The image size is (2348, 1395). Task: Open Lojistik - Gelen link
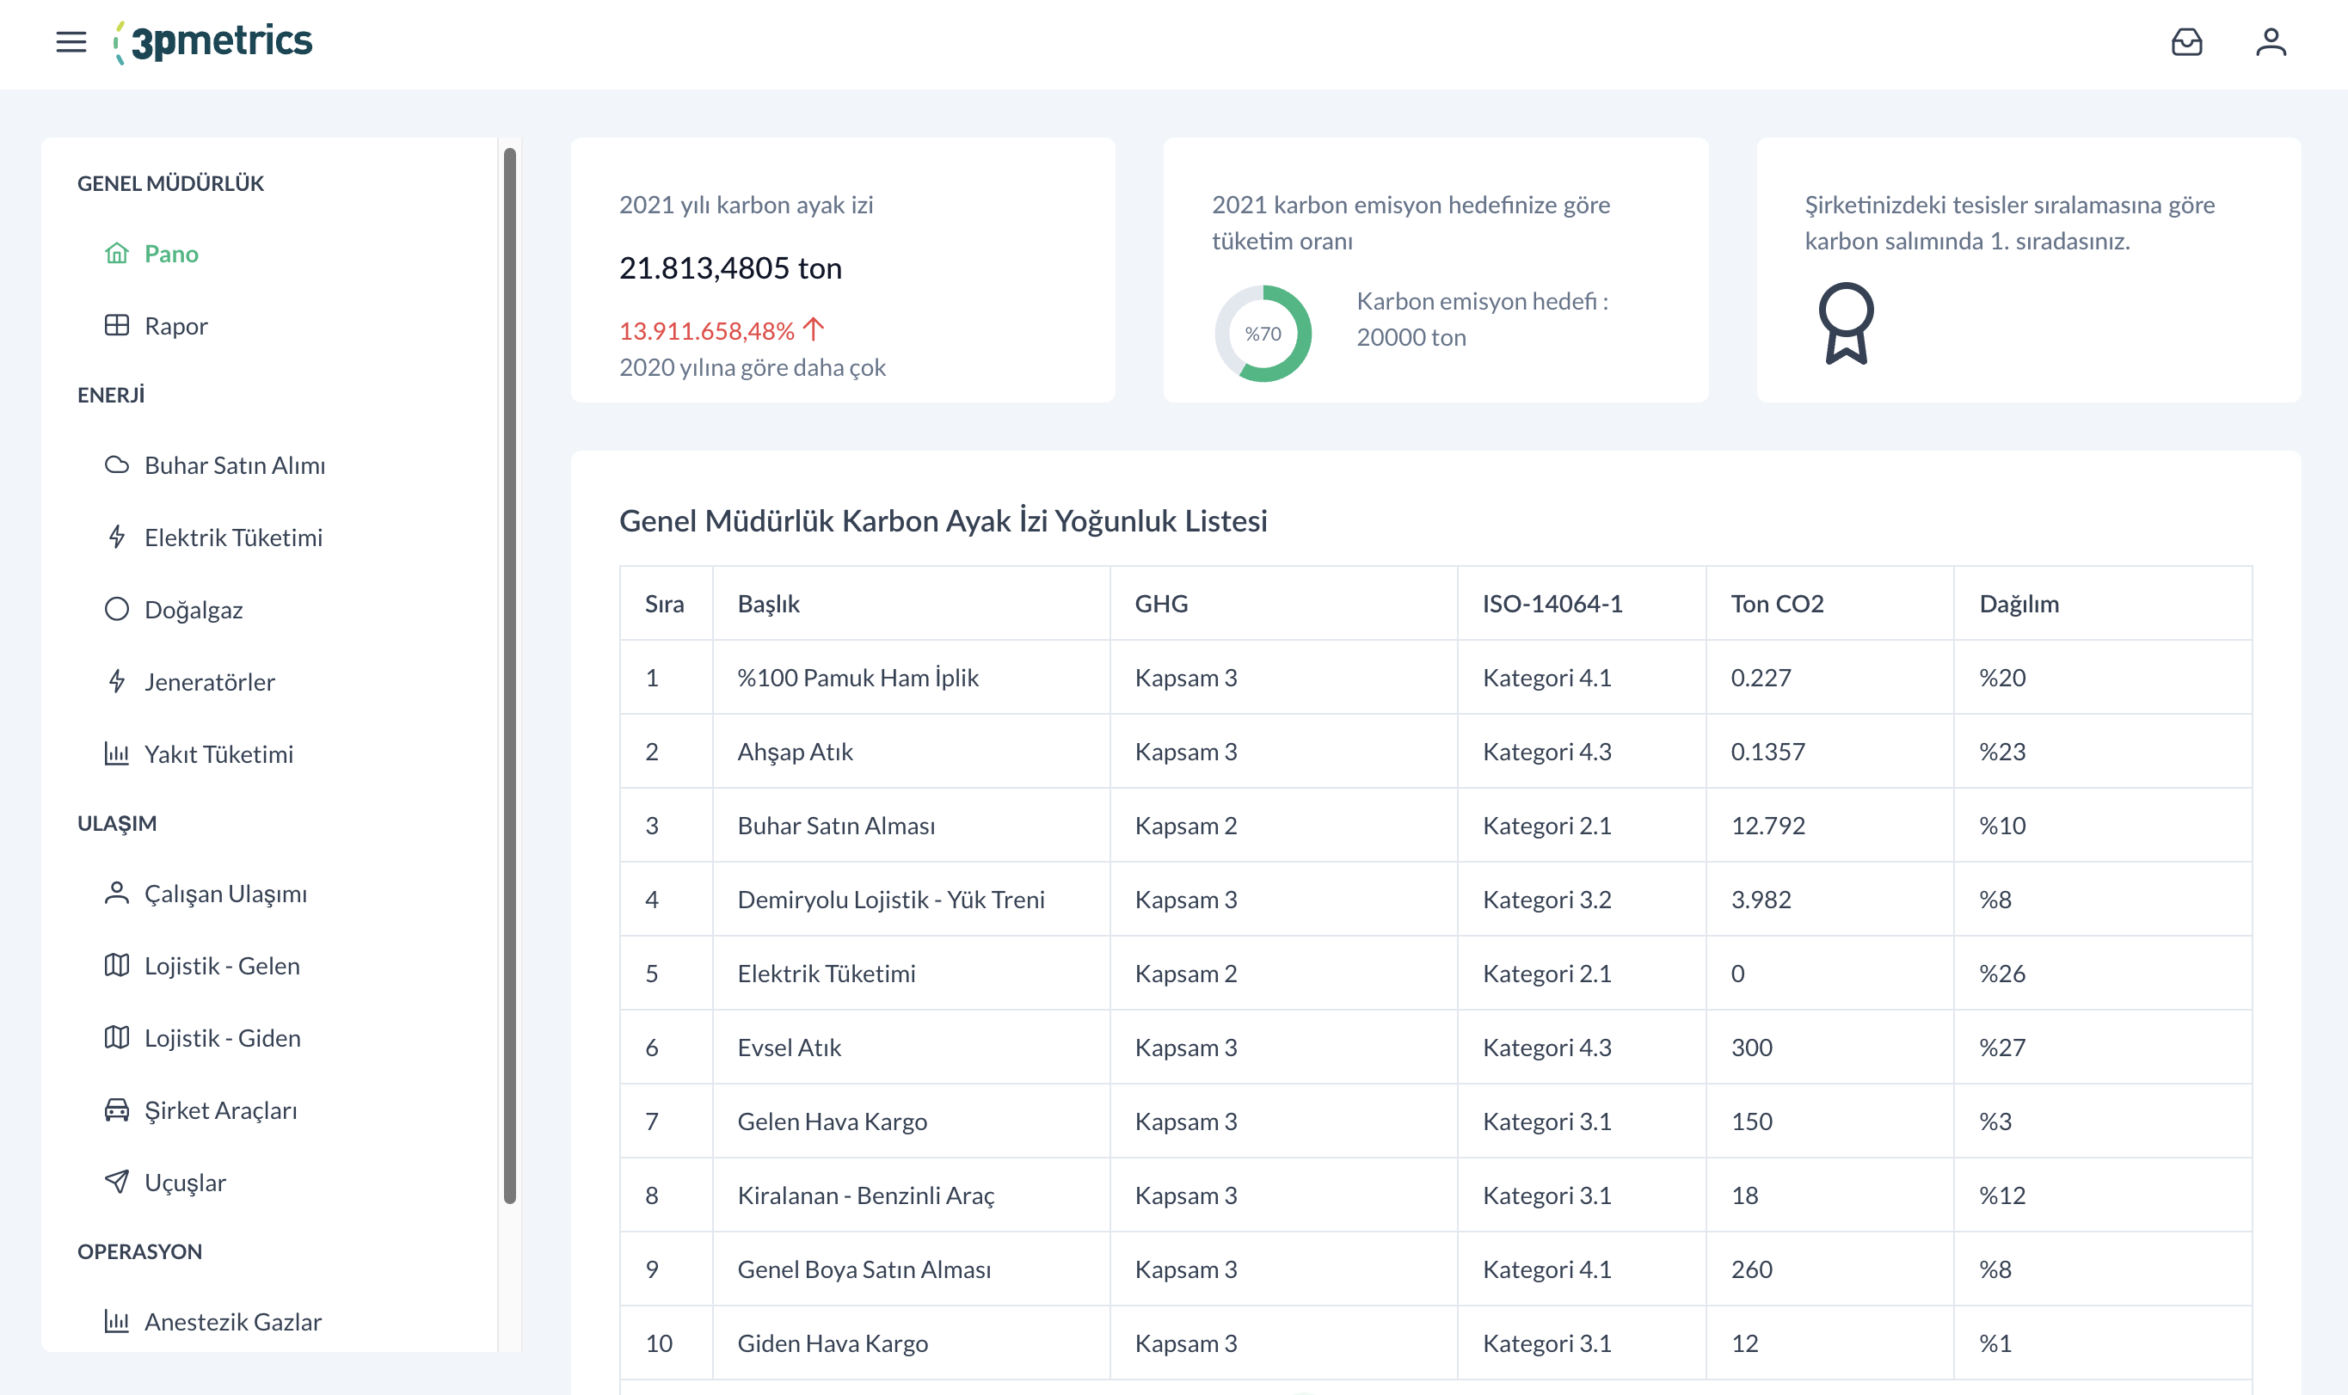[222, 967]
